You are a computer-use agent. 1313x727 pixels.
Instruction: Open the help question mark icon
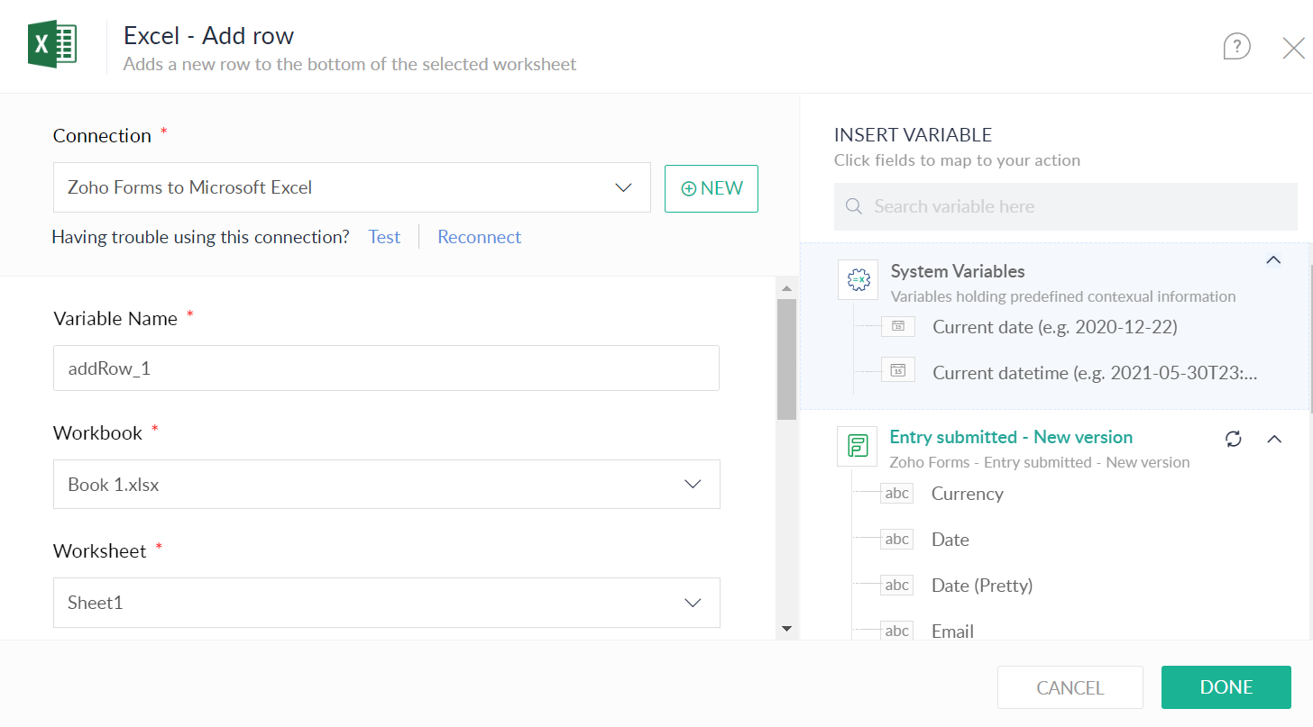(x=1236, y=46)
